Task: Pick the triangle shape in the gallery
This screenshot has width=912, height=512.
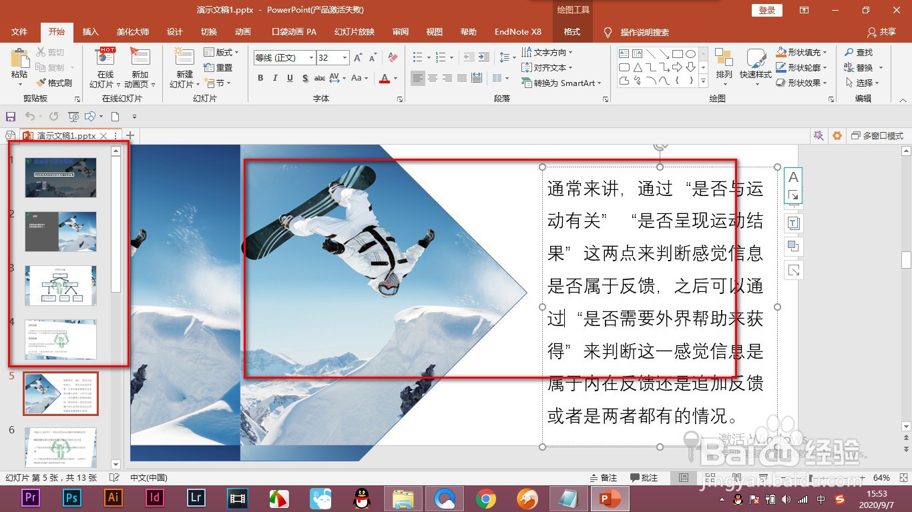Action: (x=638, y=67)
